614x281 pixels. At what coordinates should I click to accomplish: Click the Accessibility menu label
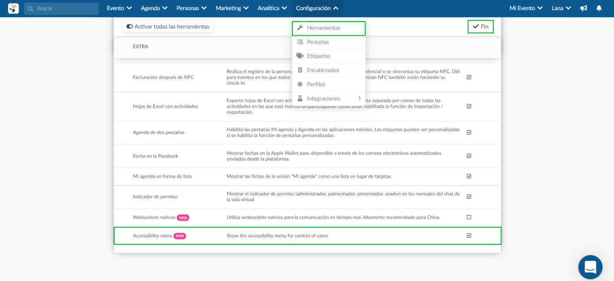[x=153, y=236]
